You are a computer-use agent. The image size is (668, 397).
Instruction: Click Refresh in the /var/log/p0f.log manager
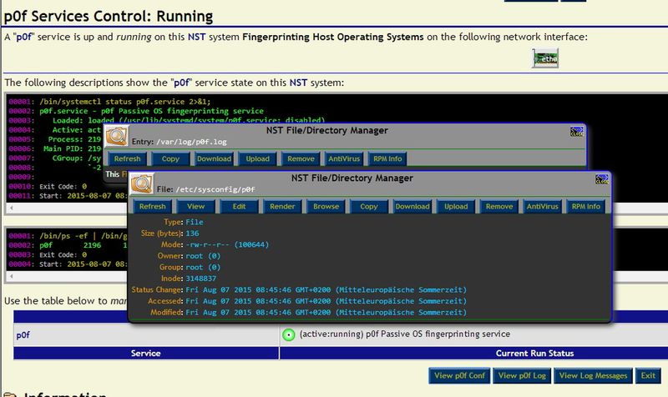click(x=127, y=158)
